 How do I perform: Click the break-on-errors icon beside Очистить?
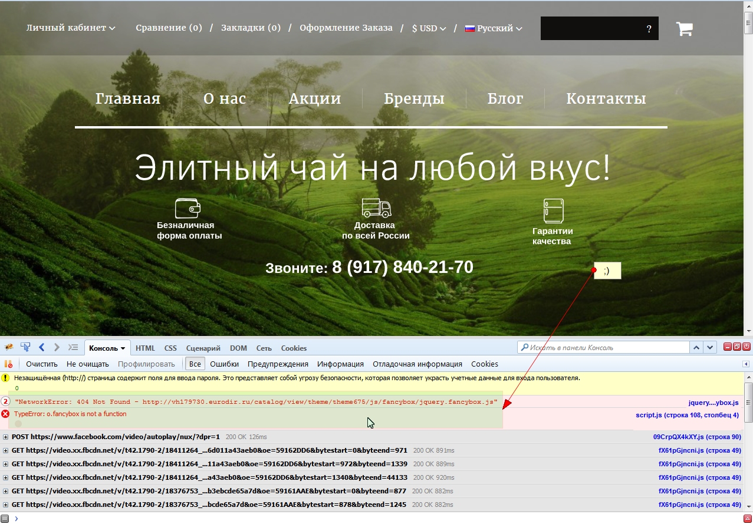9,364
